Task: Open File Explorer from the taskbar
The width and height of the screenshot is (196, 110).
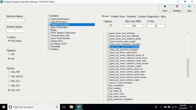Action: click(71, 107)
